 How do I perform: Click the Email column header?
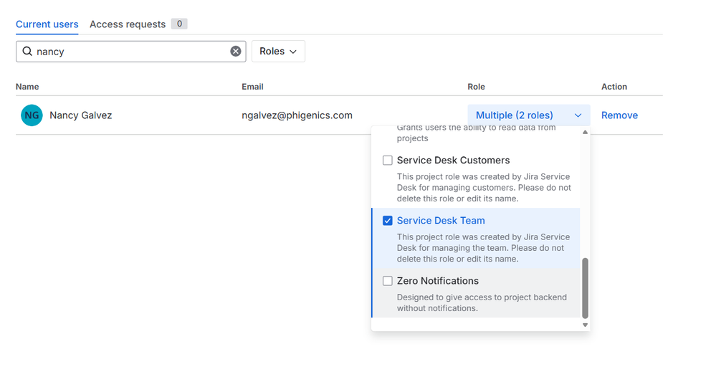[x=252, y=87]
